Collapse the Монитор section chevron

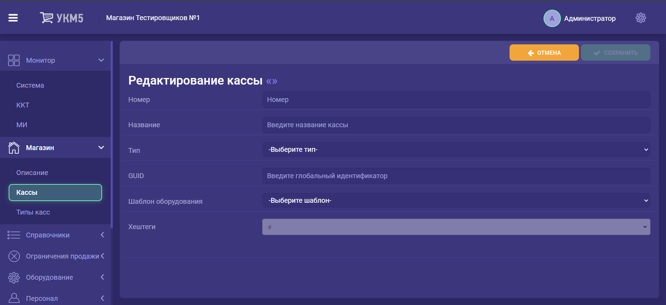click(x=101, y=60)
